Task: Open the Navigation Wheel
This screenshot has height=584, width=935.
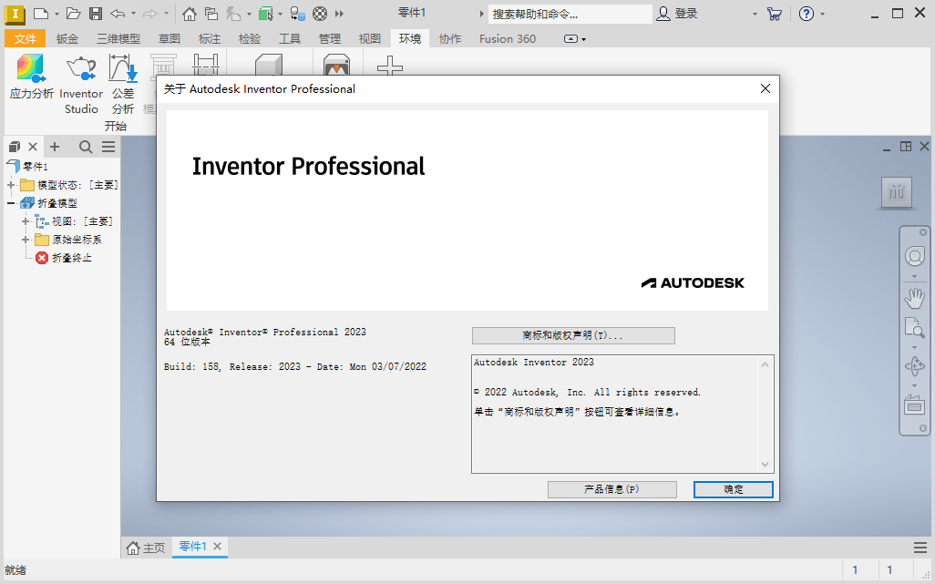Action: pyautogui.click(x=915, y=256)
